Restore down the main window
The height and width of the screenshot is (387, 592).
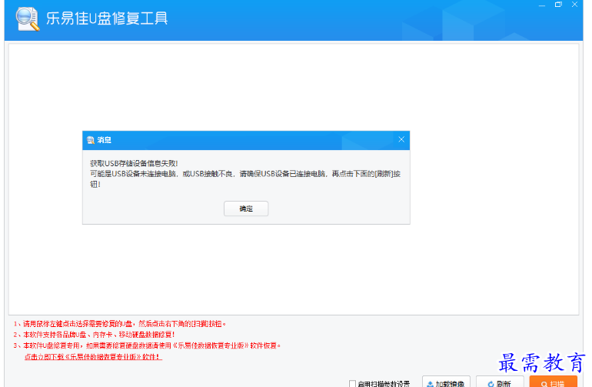558,5
